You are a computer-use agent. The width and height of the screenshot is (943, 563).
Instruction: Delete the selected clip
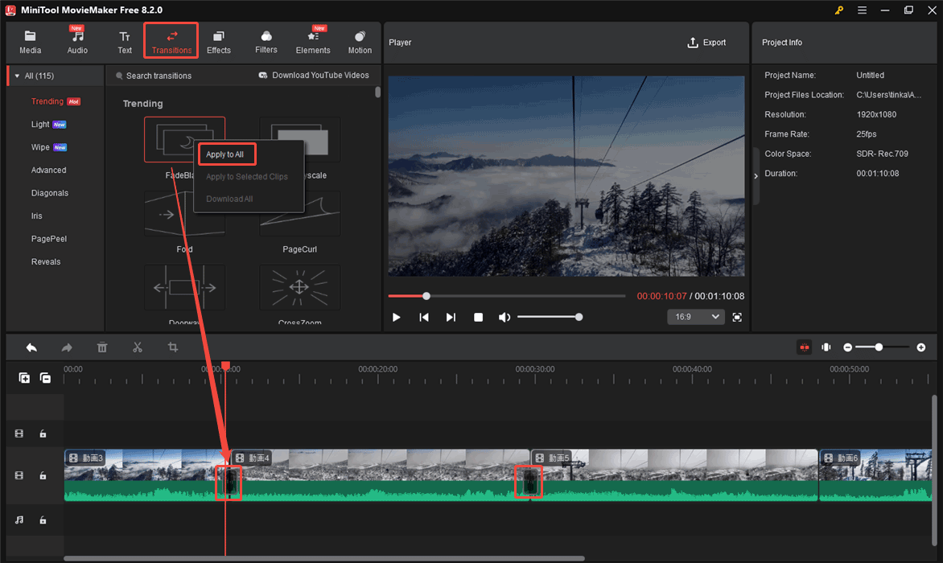pos(102,347)
